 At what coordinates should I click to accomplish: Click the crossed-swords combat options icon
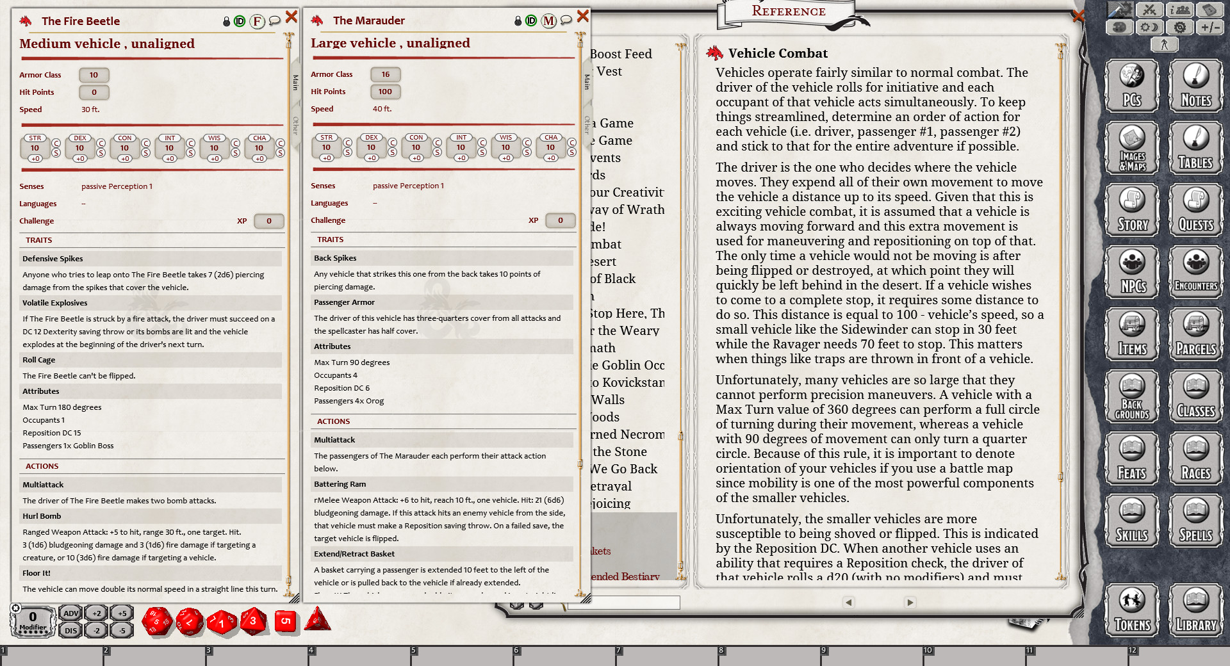pos(1151,10)
